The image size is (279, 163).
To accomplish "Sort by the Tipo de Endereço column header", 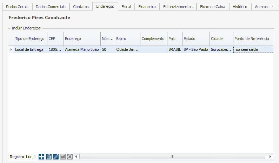I will [x=30, y=39].
